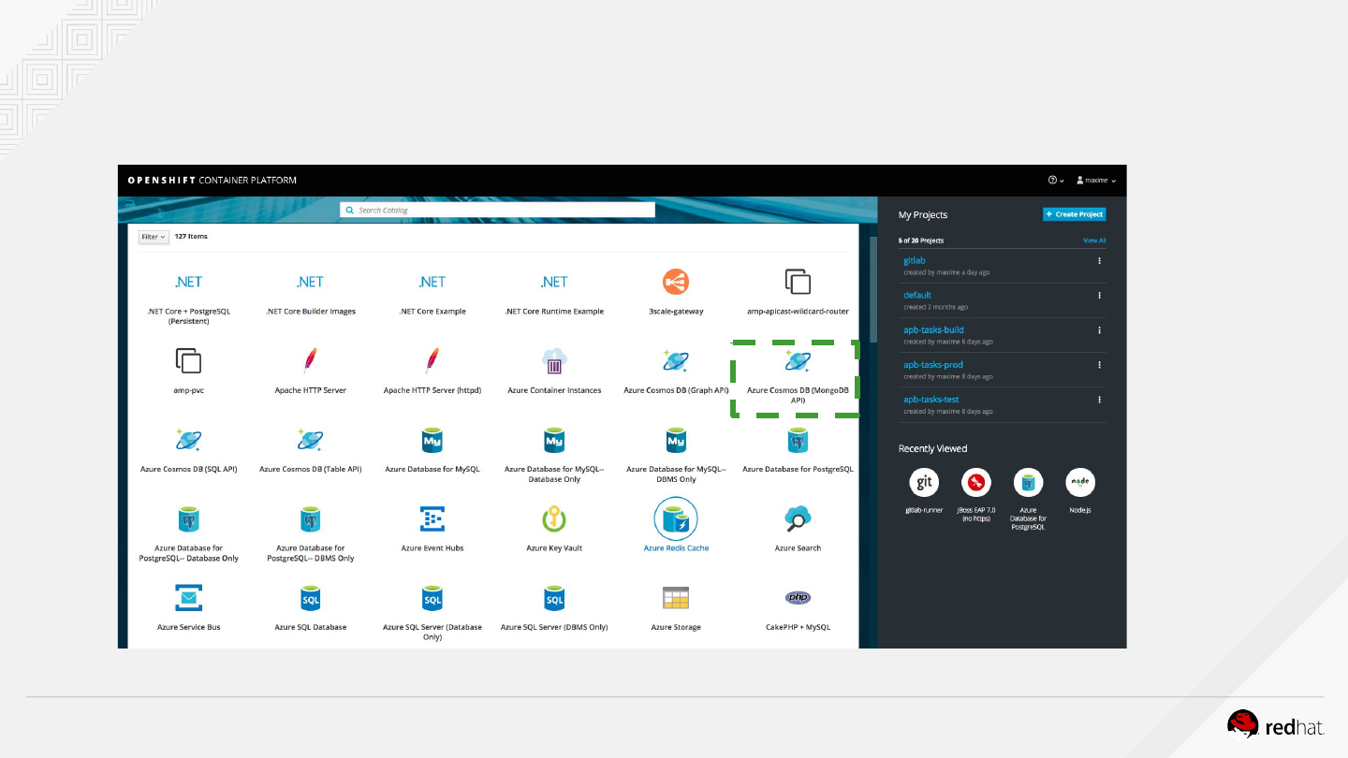Open the gitlab project link
1348x758 pixels.
click(915, 260)
